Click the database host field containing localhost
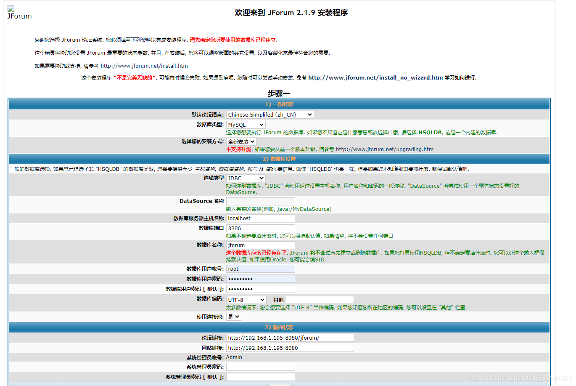This screenshot has height=386, width=576. point(261,218)
